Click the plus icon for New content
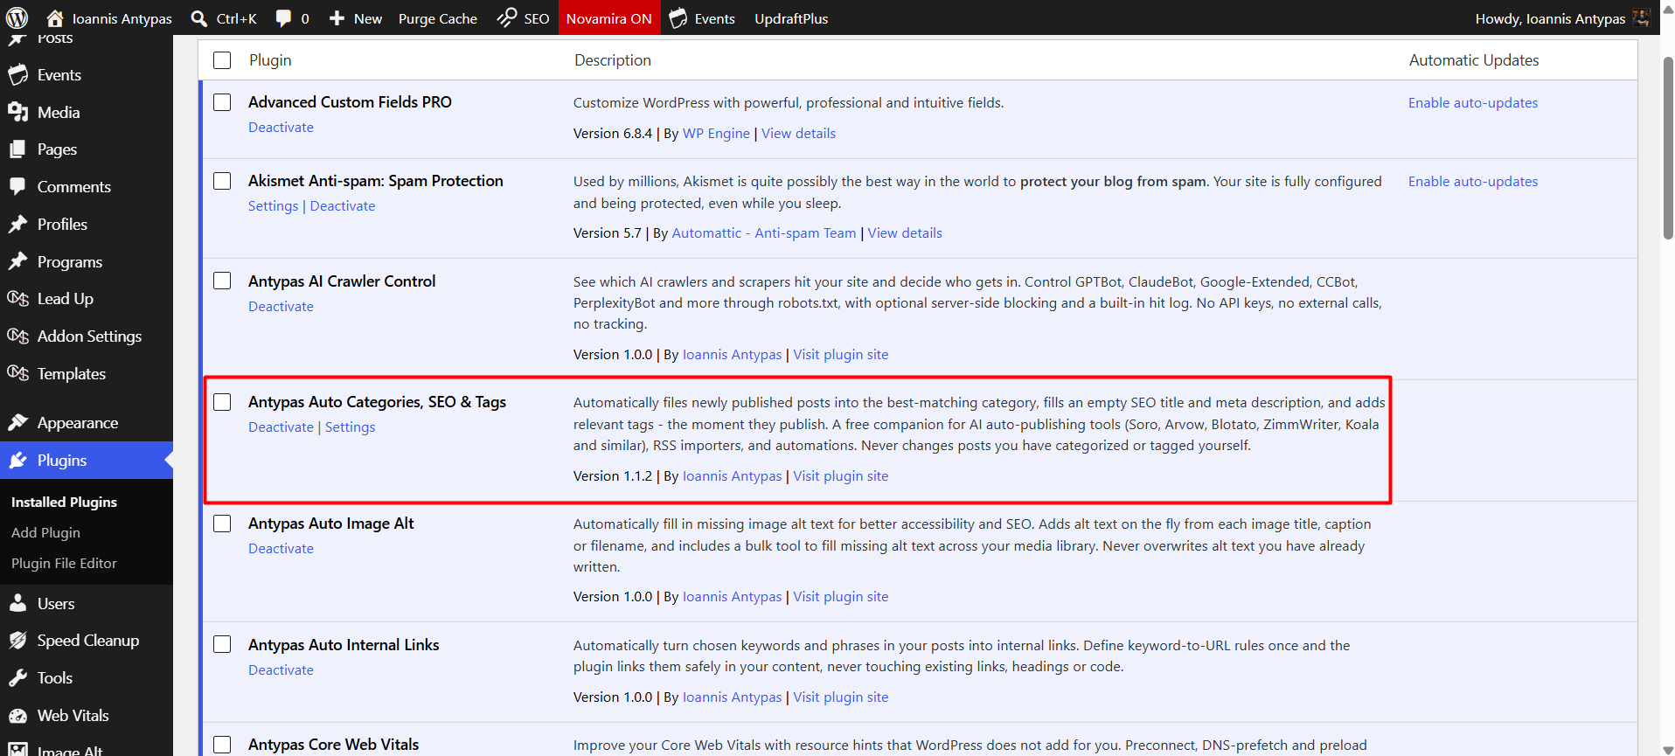 [337, 18]
